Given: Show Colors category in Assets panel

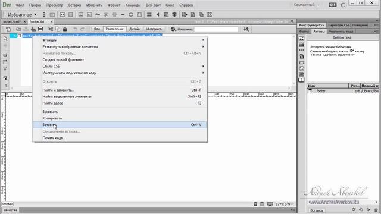Looking at the screenshot, I should point(302,45).
